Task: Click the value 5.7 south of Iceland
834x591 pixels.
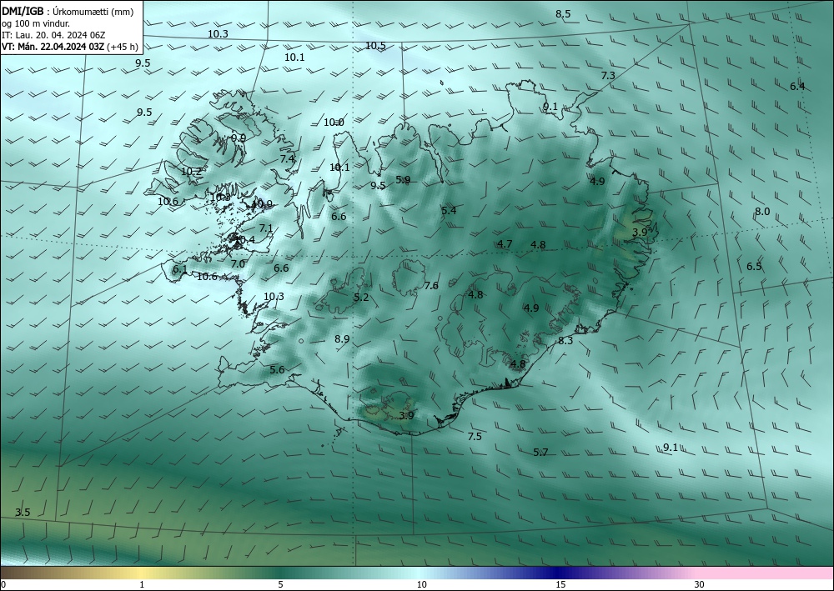Action: (x=540, y=453)
